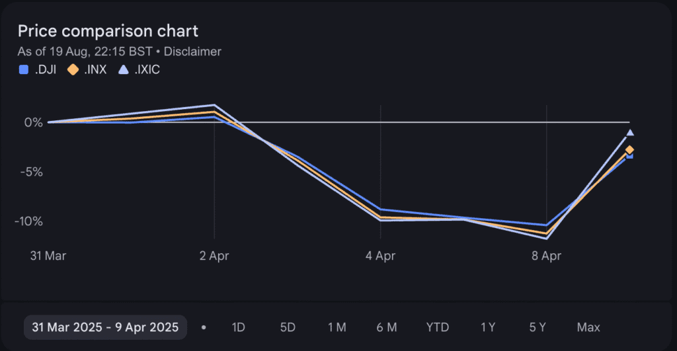
Task: Show the 1 Y price range
Action: (488, 327)
